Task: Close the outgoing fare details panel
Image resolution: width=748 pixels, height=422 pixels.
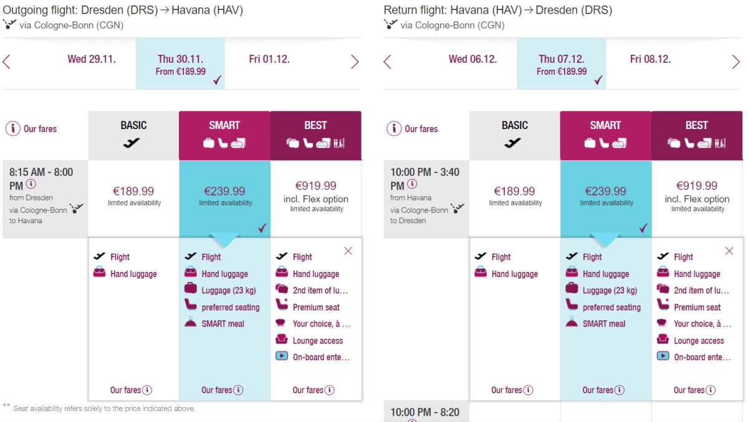Action: (348, 251)
